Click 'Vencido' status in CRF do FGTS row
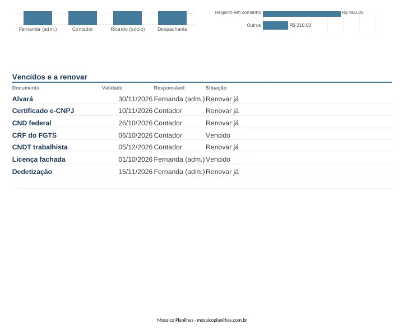 (x=218, y=135)
